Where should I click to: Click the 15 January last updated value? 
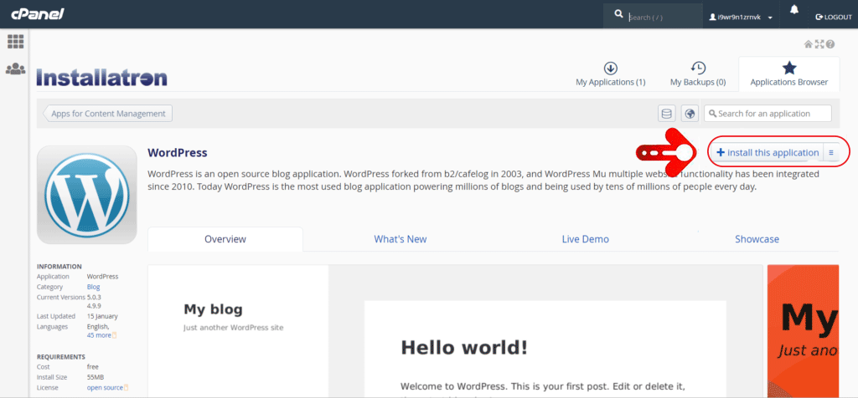102,316
